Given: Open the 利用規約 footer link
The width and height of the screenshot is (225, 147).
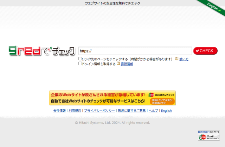Looking at the screenshot, I should 75,111.
